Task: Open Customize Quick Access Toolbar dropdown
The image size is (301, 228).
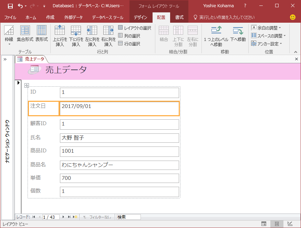Action: [44, 6]
